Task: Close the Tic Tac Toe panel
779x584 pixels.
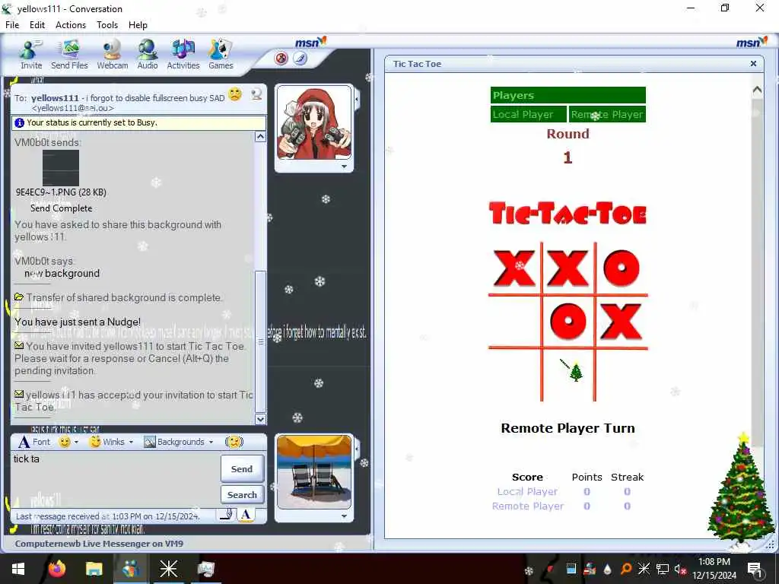Action: (753, 64)
